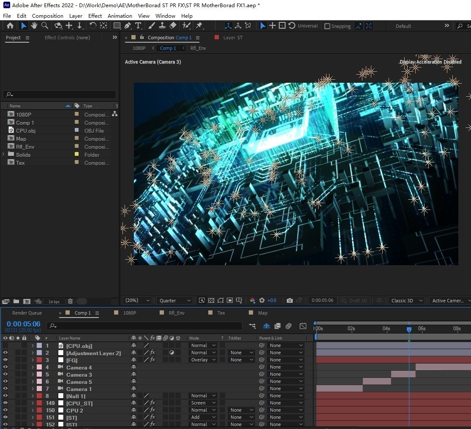Viewport: 471px width, 429px height.
Task: Enable Frame Blending timeline switch
Action: (x=278, y=326)
